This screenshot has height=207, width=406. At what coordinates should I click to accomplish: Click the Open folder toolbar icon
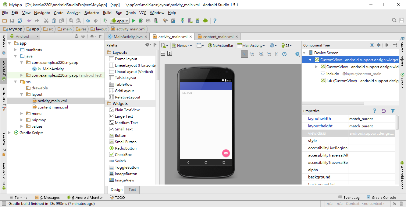(x=5, y=21)
